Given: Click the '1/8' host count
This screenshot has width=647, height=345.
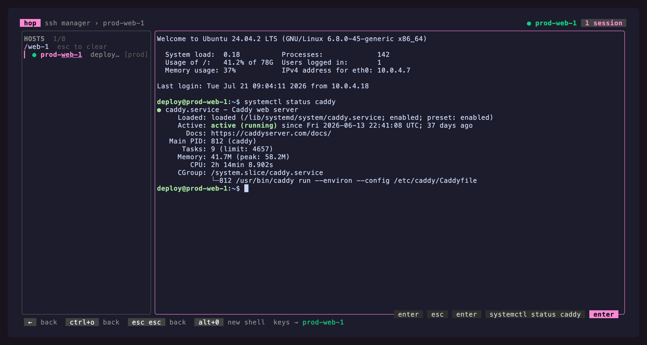Looking at the screenshot, I should pyautogui.click(x=59, y=39).
